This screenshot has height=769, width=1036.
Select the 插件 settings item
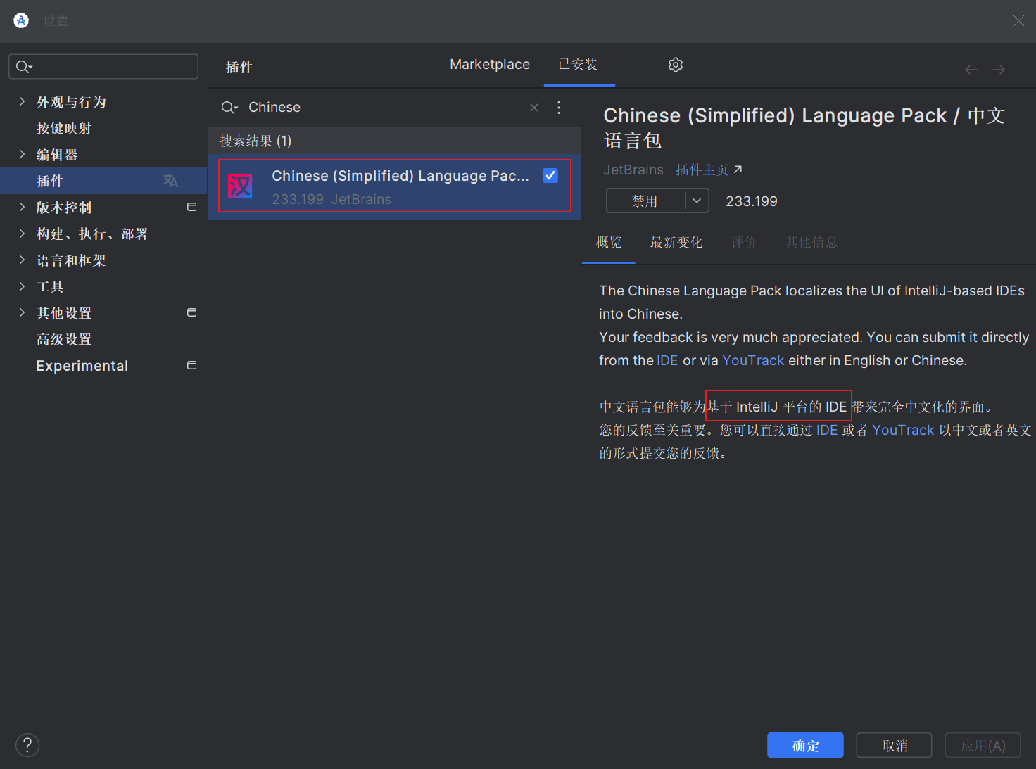pyautogui.click(x=103, y=181)
